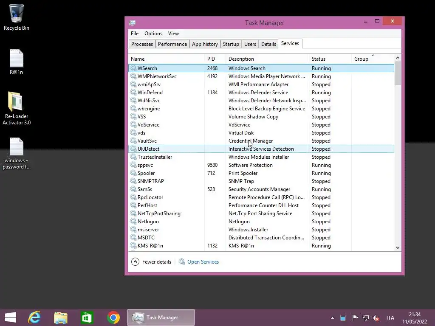Image resolution: width=435 pixels, height=326 pixels.
Task: Click the gear icon next to Spooler
Action: (x=133, y=173)
